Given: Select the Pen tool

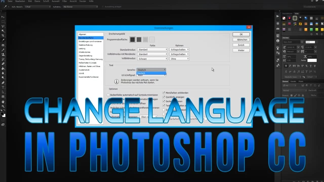Looking at the screenshot, I should coord(3,83).
